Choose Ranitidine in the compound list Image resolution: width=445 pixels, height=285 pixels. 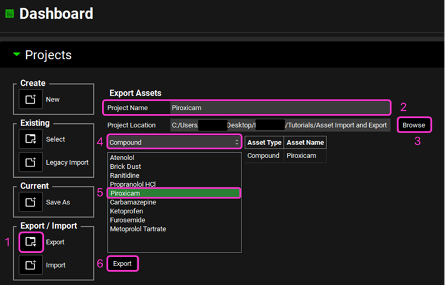125,176
